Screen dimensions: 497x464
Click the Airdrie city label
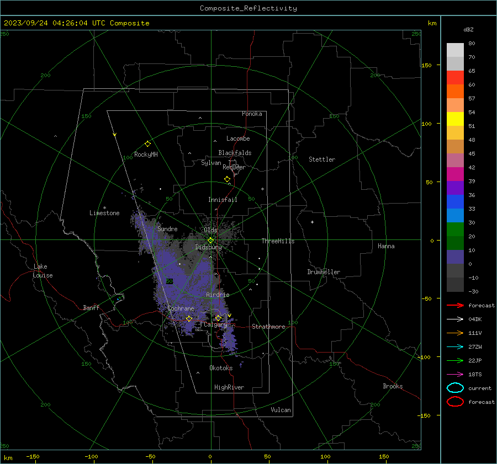(x=218, y=295)
